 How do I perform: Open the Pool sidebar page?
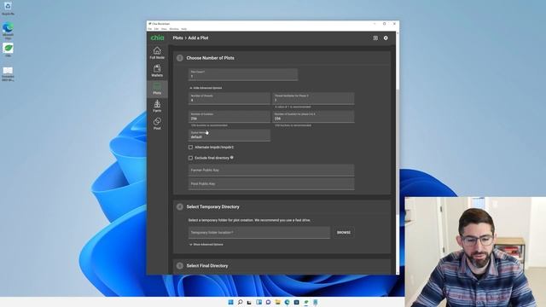coord(157,124)
